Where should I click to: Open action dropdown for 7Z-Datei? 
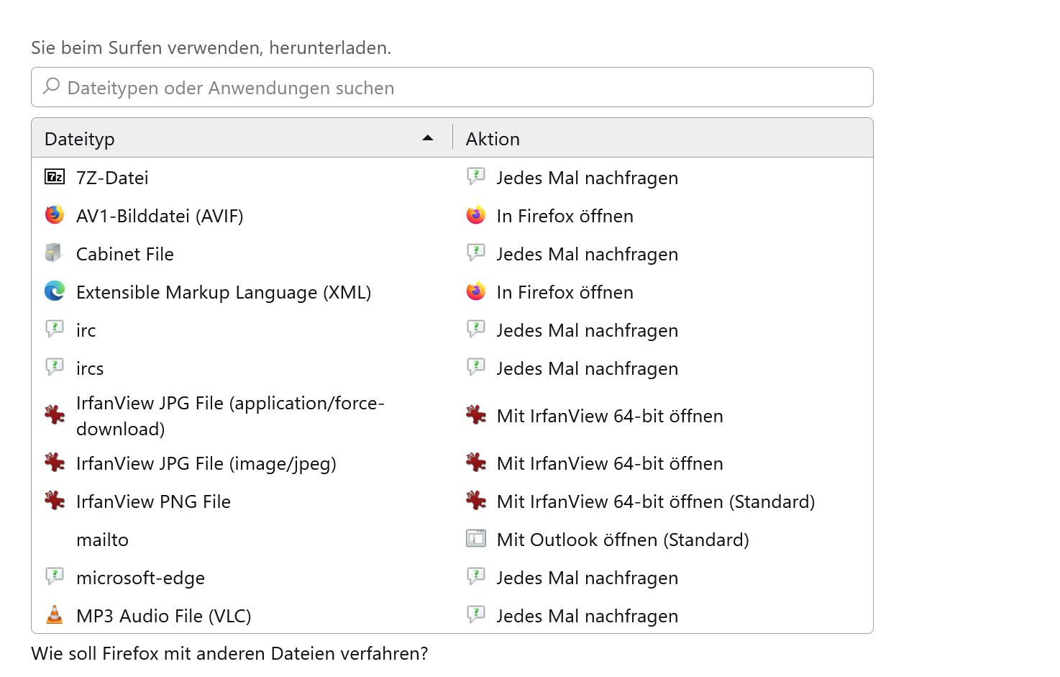pyautogui.click(x=587, y=178)
